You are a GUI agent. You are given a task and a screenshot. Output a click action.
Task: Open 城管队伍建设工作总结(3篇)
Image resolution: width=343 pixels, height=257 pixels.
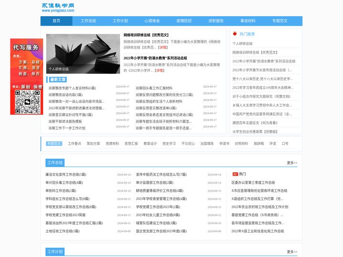click(156, 223)
